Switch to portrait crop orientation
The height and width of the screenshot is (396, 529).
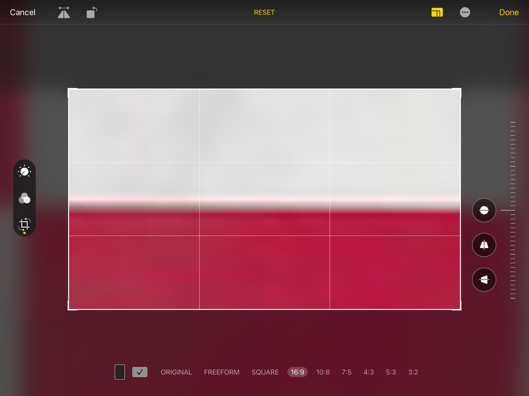(120, 372)
